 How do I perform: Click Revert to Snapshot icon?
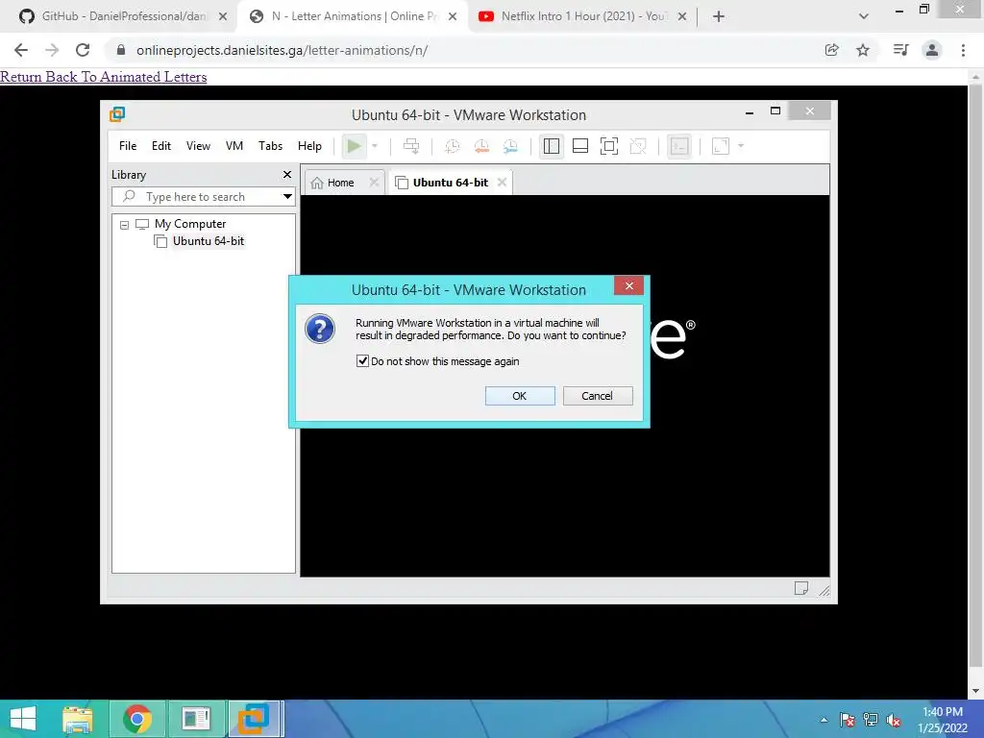click(x=481, y=146)
